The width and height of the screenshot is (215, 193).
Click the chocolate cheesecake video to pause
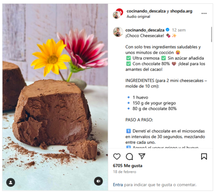[x=55, y=97]
